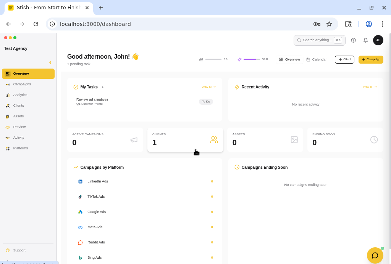Viewport: 391px width, 264px height.
Task: Select the Overview view tab in header
Action: (289, 60)
